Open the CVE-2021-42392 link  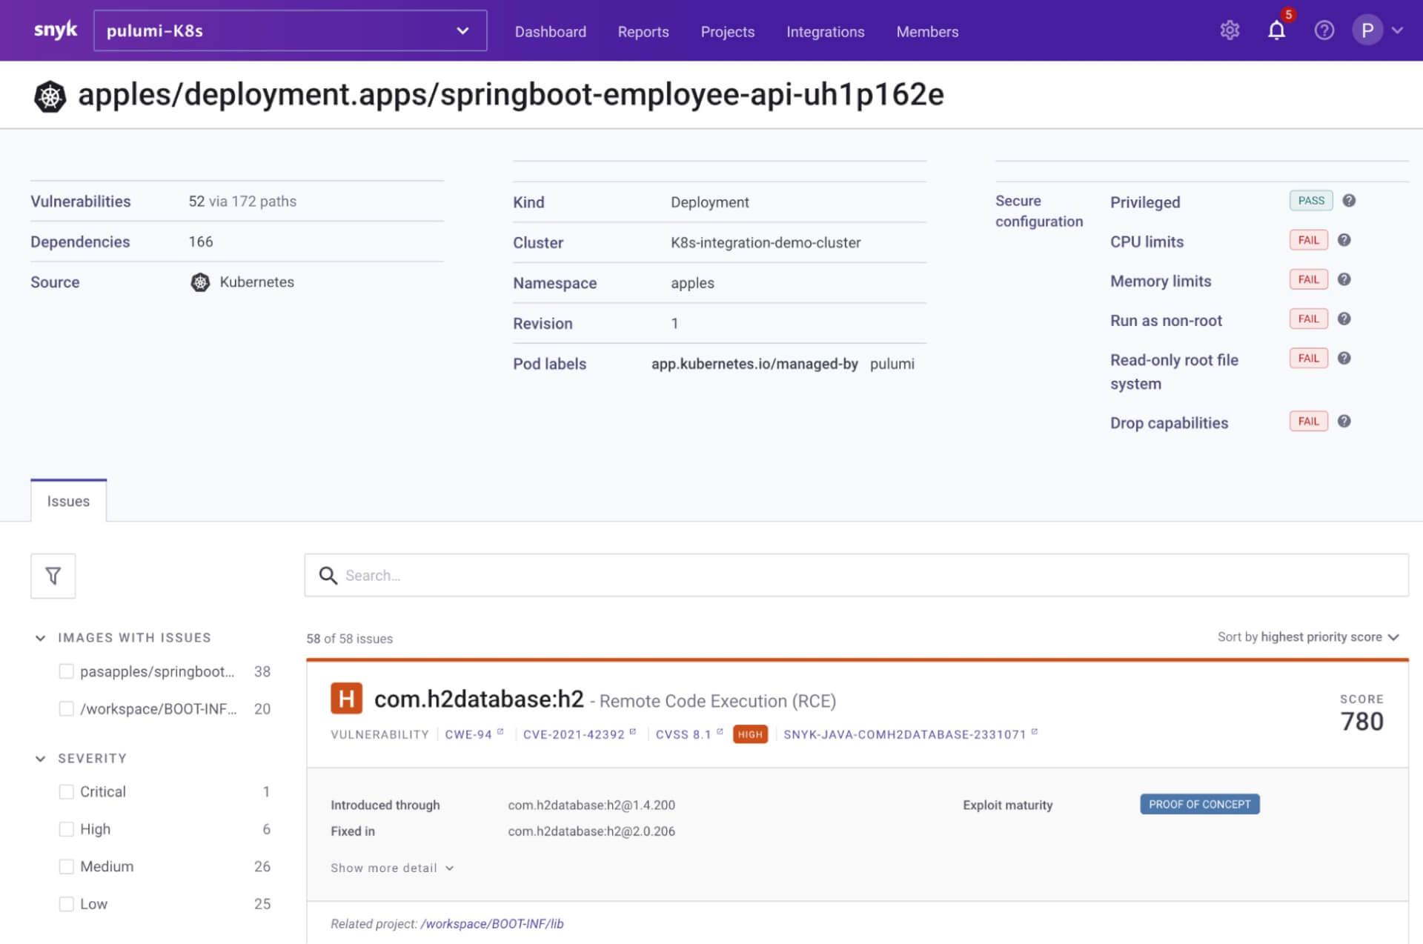coord(579,734)
